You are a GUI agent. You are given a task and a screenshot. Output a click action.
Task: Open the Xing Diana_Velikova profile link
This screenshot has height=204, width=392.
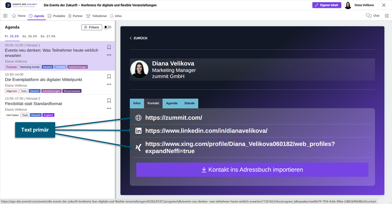click(240, 147)
